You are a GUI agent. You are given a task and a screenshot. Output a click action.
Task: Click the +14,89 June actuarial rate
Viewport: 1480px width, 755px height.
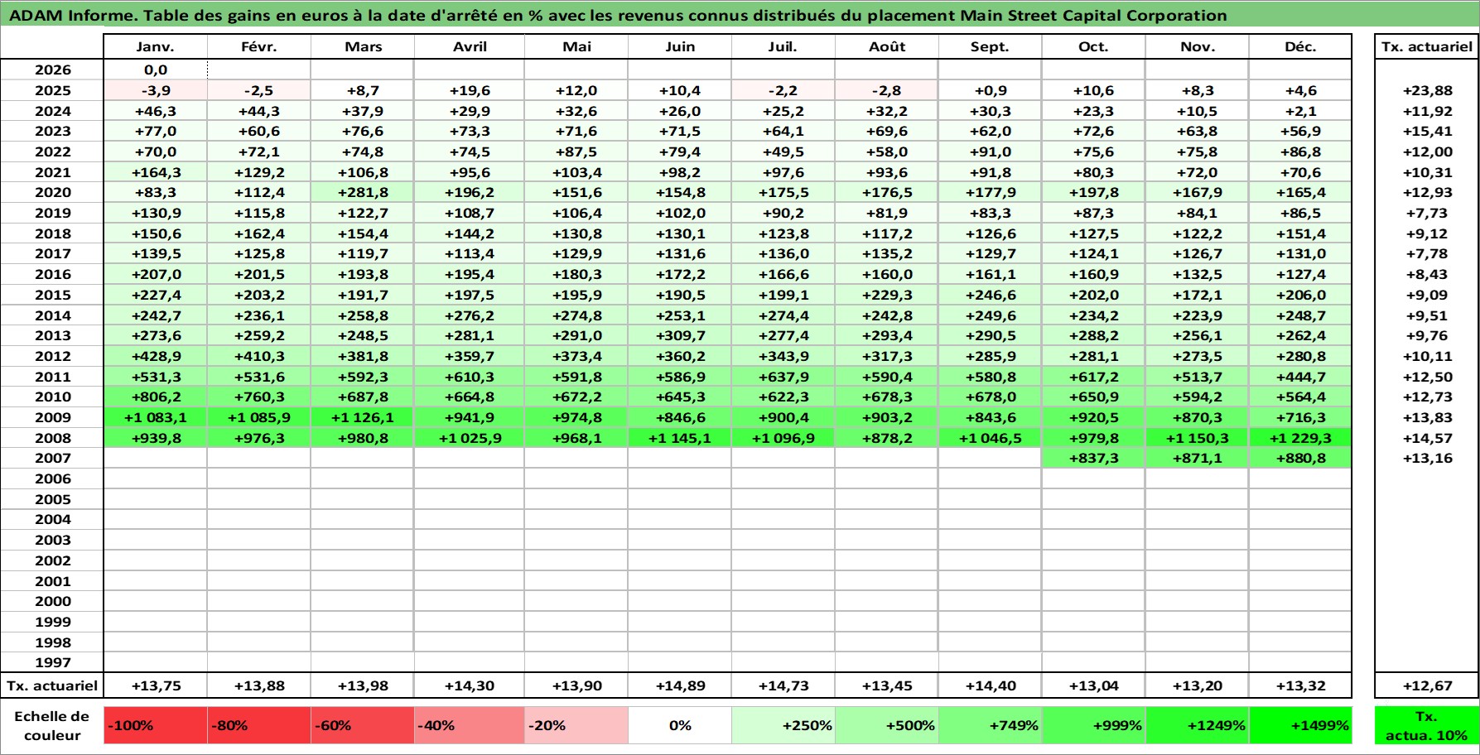(680, 685)
